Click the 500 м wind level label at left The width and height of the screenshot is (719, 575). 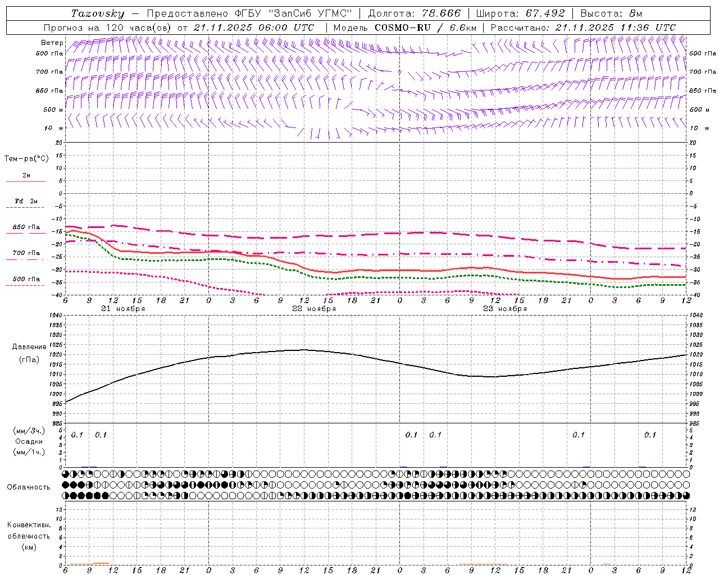point(54,109)
